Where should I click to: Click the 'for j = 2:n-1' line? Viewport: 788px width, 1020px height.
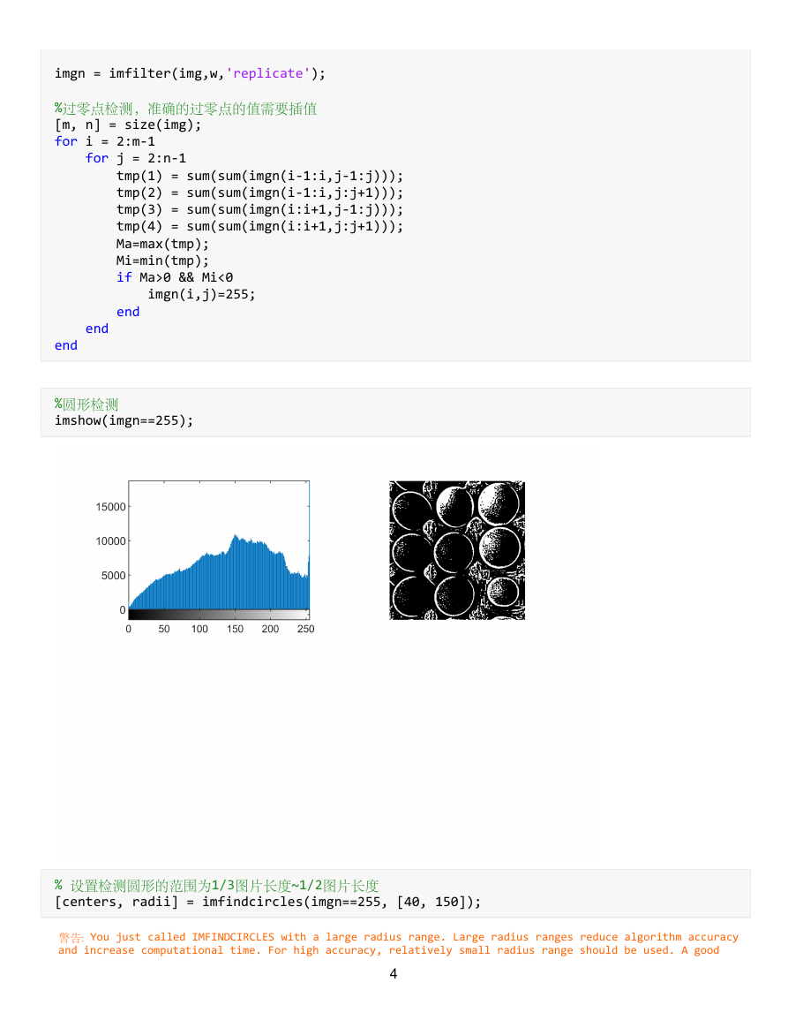[x=136, y=159]
